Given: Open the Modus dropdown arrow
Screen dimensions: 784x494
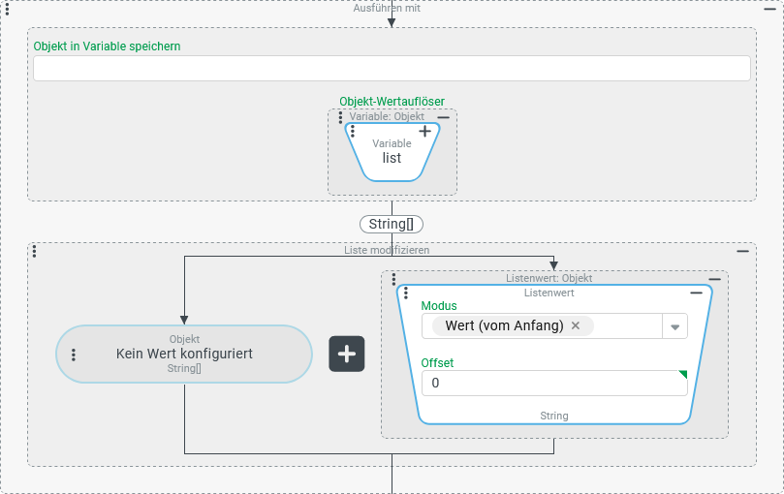Looking at the screenshot, I should coord(674,326).
